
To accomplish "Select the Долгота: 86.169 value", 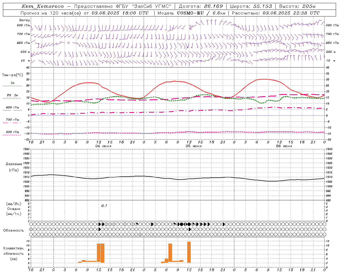I will pos(201,6).
